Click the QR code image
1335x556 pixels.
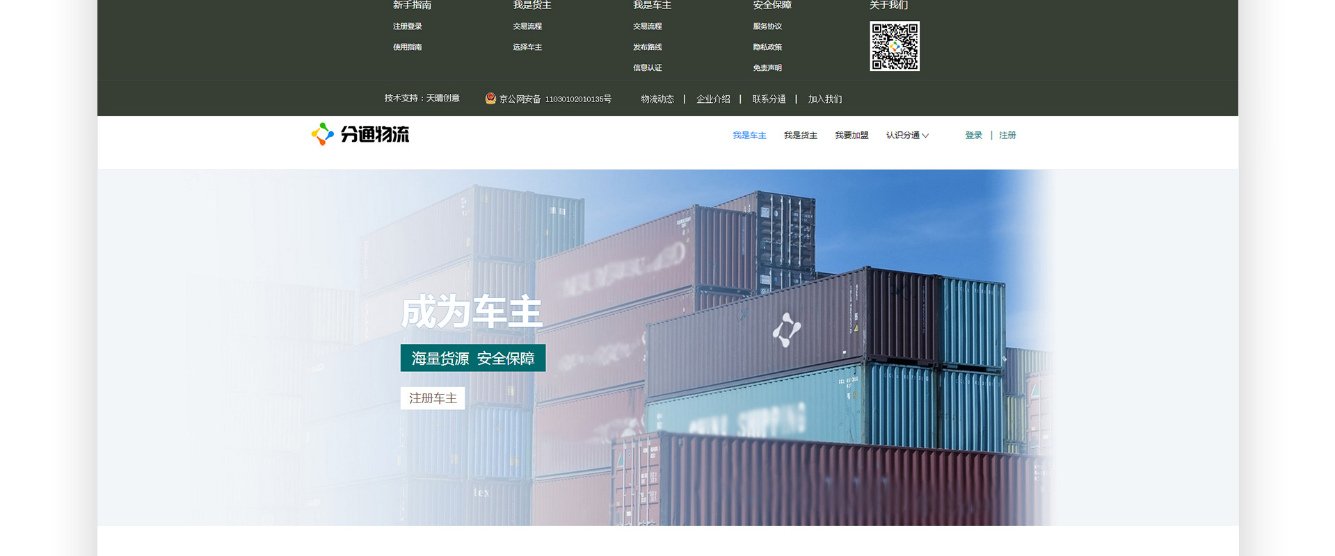coord(895,46)
